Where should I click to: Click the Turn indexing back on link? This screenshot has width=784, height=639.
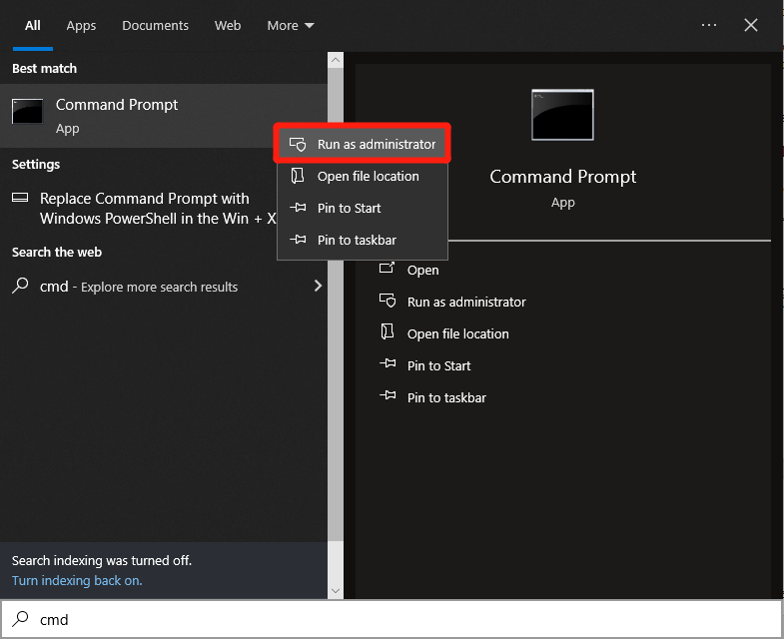[x=77, y=580]
